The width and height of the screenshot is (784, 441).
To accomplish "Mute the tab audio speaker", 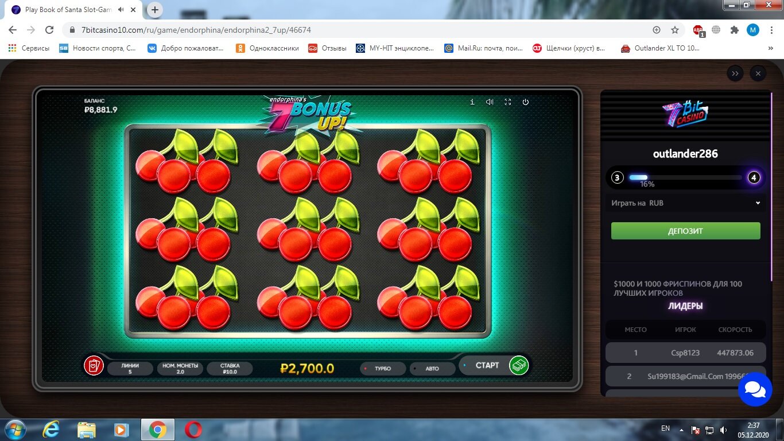I will 121,10.
